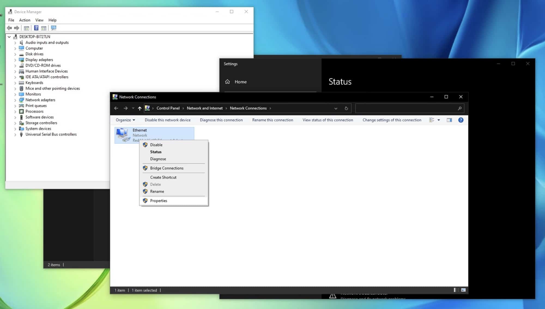Click the Settings Home icon

point(228,82)
